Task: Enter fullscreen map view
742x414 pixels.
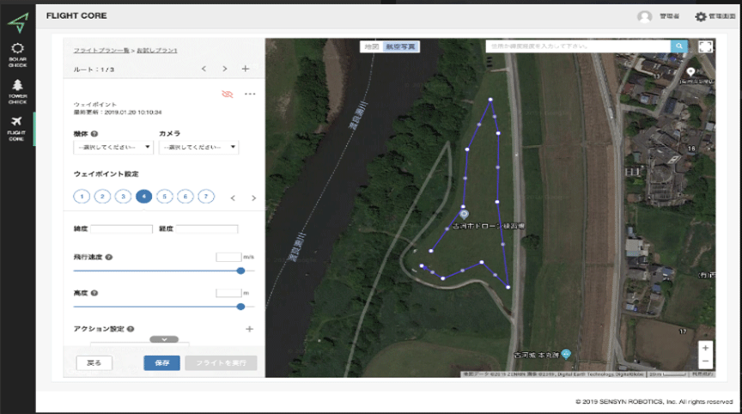Action: pyautogui.click(x=706, y=46)
